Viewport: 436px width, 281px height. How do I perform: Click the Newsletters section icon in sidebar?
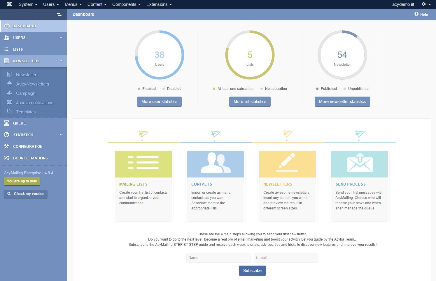tap(6, 61)
